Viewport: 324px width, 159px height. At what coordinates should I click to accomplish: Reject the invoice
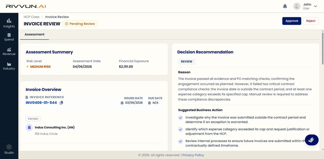point(311,21)
